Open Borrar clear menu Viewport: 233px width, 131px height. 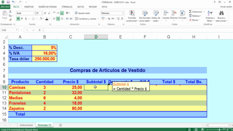point(194,20)
